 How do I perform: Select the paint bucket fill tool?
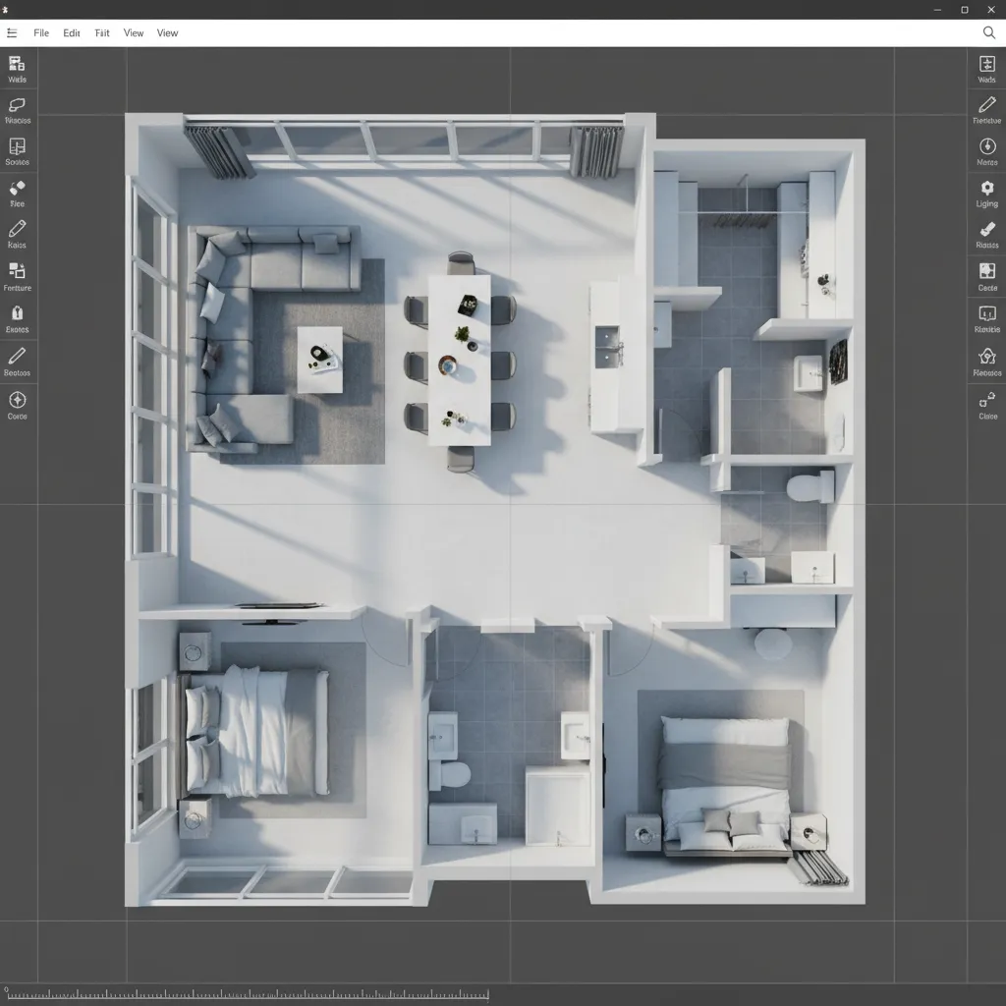18,194
